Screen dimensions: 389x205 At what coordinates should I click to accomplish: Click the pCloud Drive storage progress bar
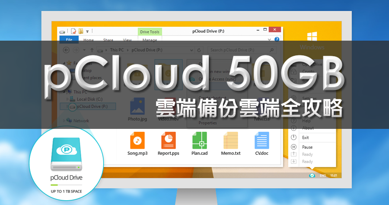[66, 185]
